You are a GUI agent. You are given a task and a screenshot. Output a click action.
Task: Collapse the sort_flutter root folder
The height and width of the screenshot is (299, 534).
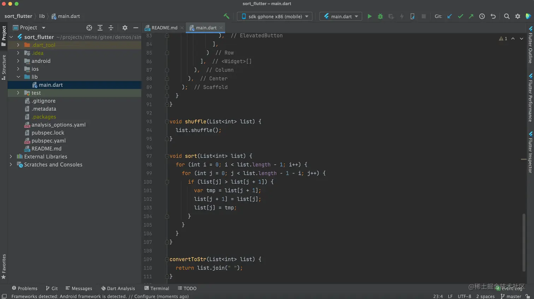[11, 37]
